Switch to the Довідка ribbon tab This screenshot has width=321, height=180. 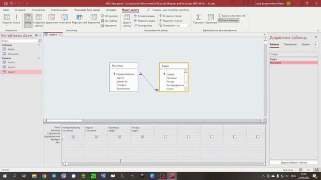click(x=111, y=10)
